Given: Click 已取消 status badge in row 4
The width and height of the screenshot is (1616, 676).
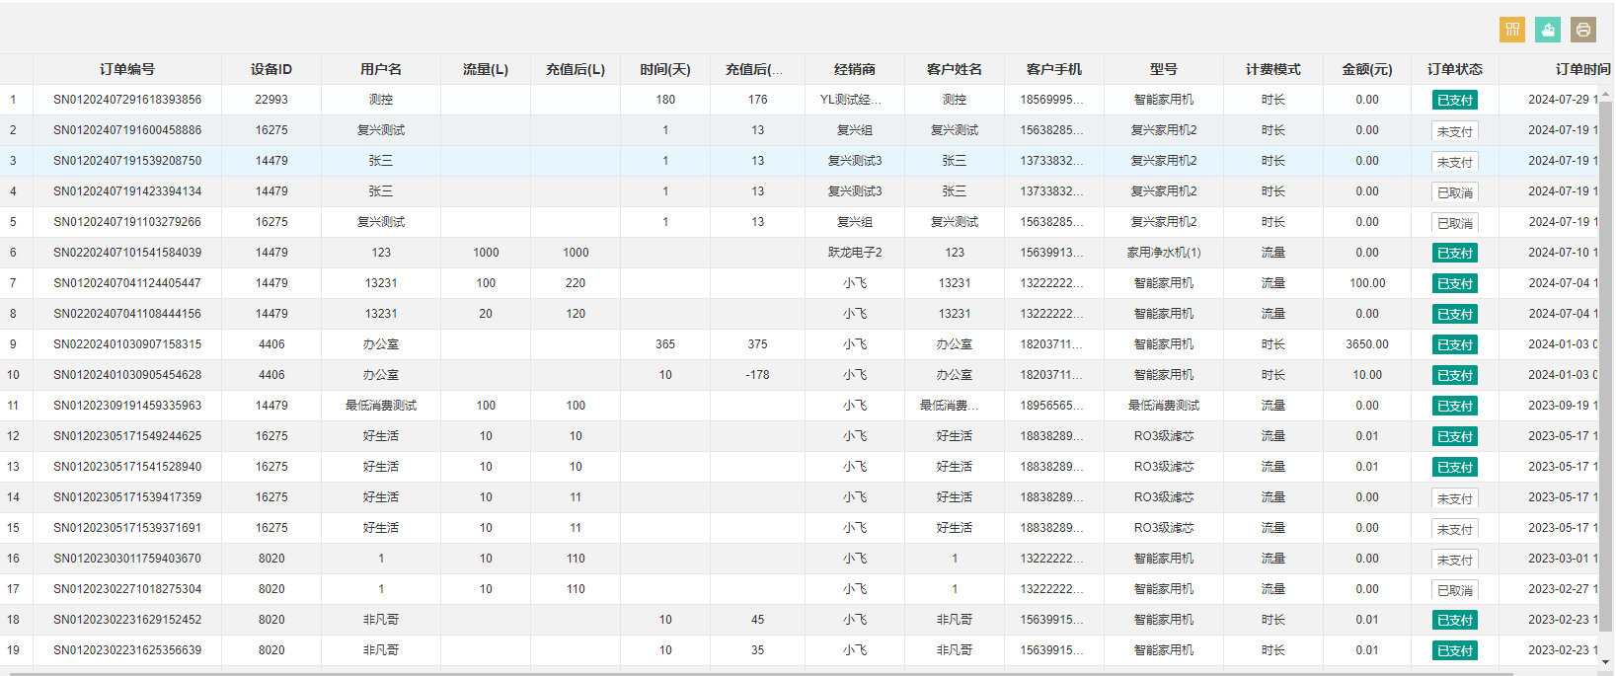Looking at the screenshot, I should 1455,192.
